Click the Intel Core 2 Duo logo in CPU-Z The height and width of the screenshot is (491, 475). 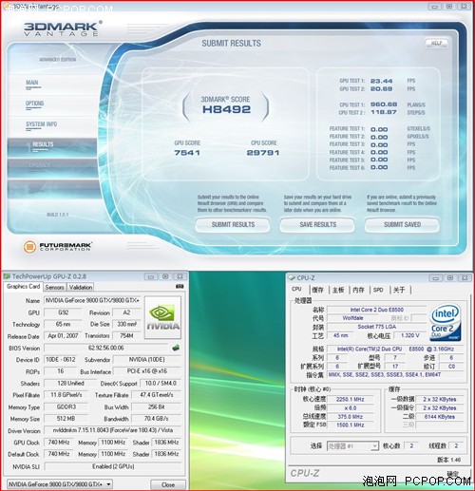(446, 323)
